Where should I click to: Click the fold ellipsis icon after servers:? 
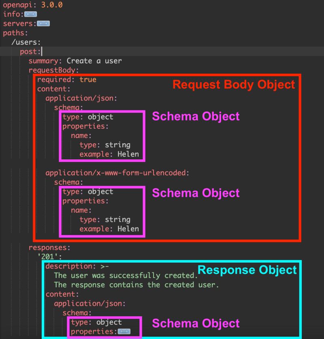(x=43, y=23)
